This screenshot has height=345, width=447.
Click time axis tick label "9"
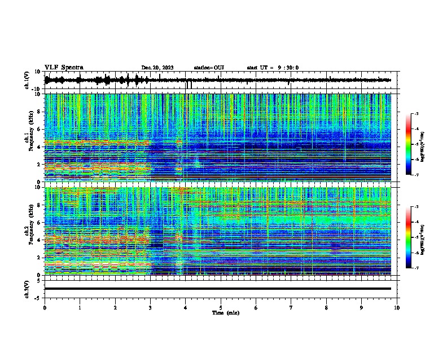point(361,308)
